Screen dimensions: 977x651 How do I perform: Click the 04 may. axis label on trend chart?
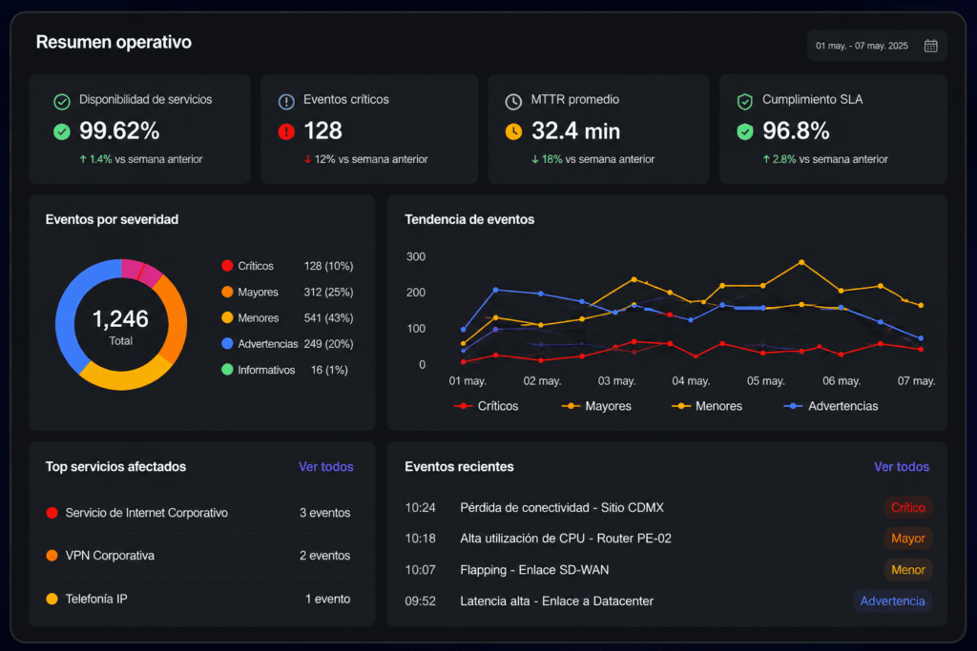[691, 381]
